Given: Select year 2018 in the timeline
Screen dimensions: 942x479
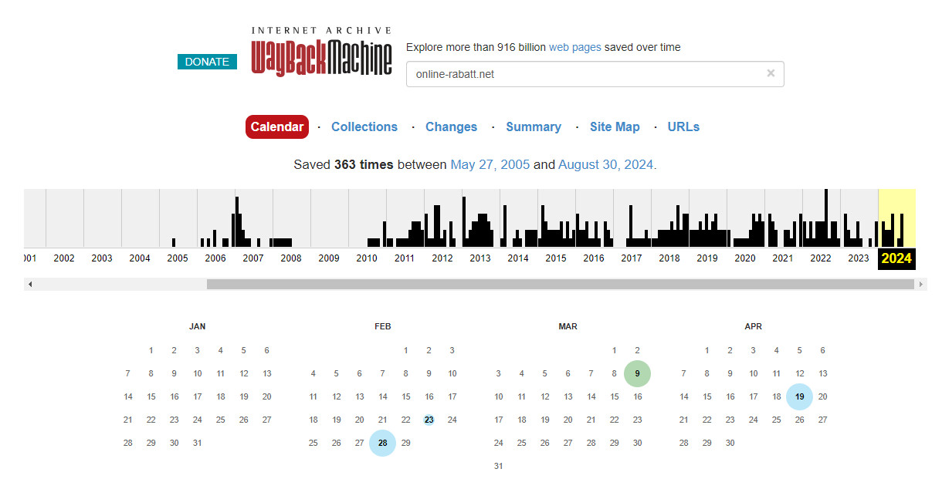Looking at the screenshot, I should click(669, 258).
